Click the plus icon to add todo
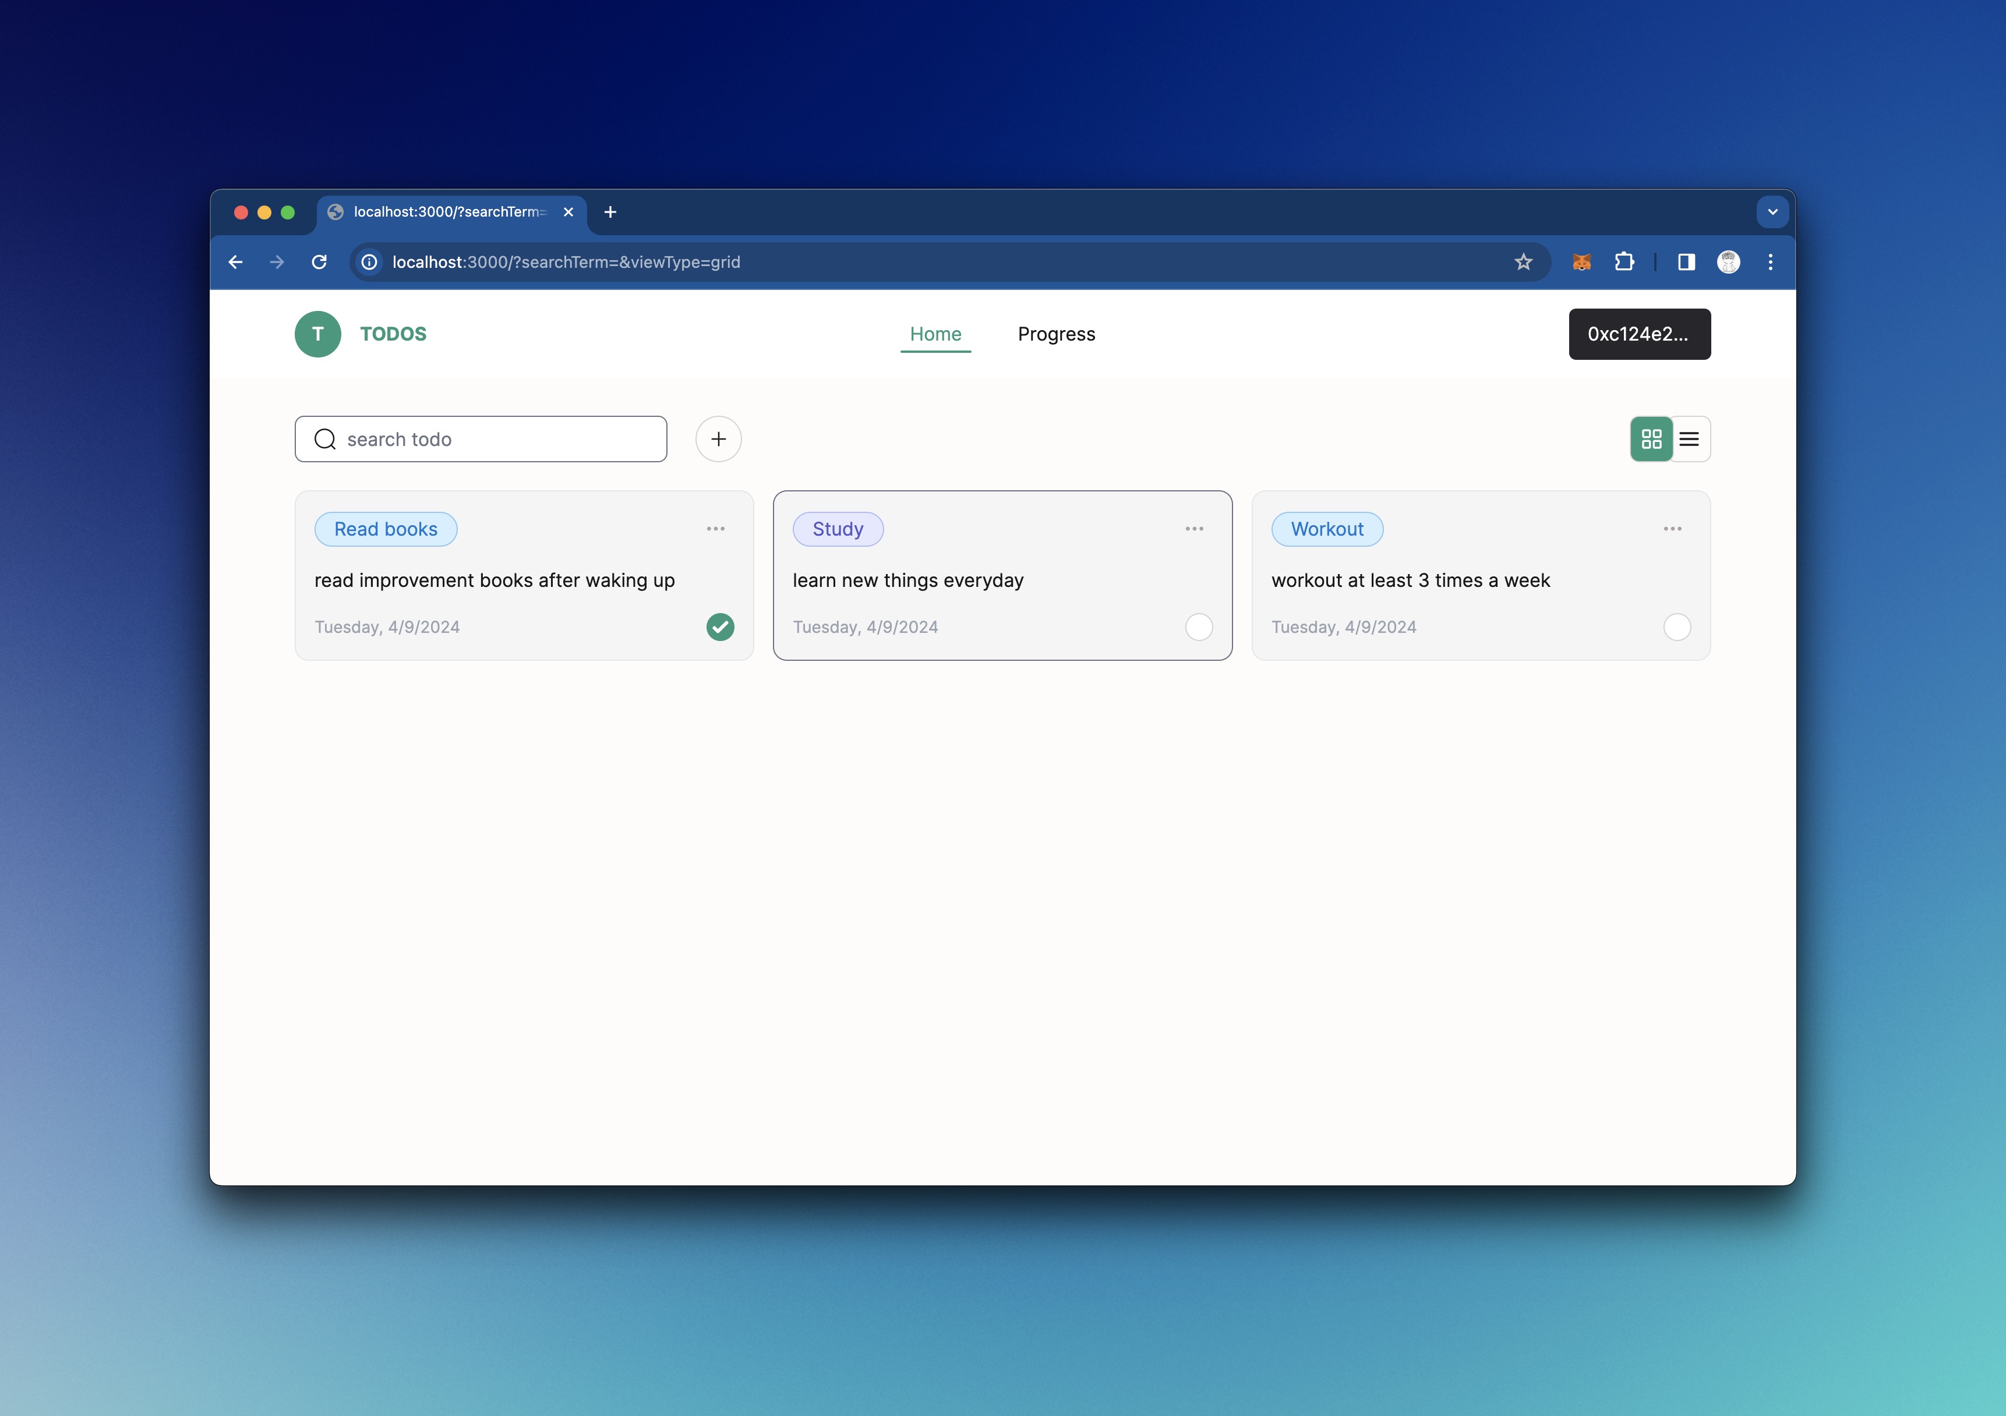 718,440
